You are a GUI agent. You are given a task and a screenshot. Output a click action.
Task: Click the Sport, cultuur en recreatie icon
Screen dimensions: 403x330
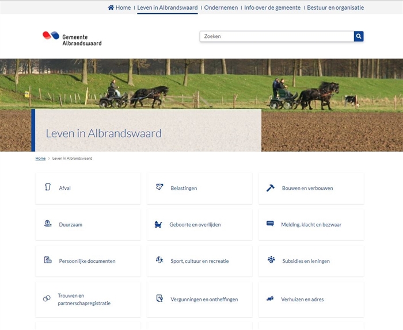tap(159, 260)
